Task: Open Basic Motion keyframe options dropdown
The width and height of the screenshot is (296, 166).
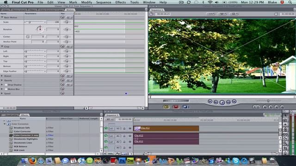Action: (x=69, y=18)
